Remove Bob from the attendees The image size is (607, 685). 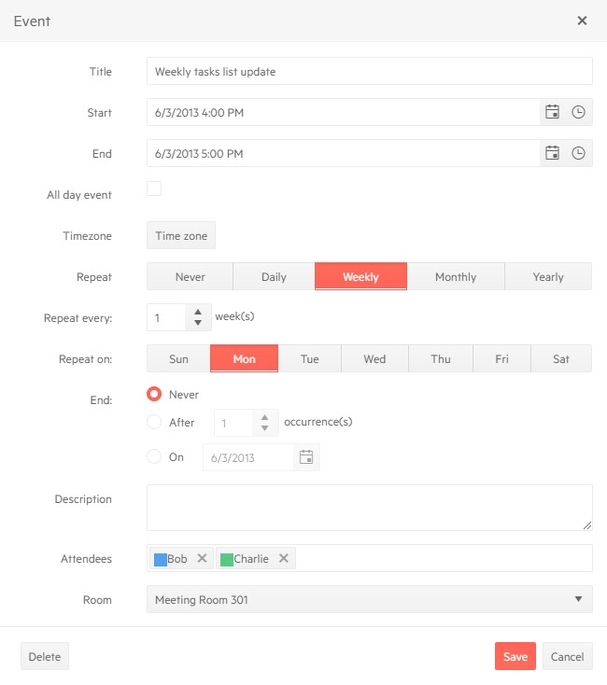(202, 559)
